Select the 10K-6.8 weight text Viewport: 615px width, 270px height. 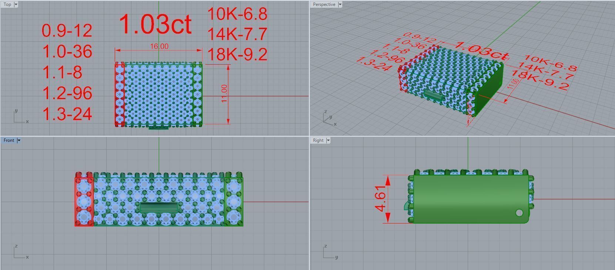(237, 14)
